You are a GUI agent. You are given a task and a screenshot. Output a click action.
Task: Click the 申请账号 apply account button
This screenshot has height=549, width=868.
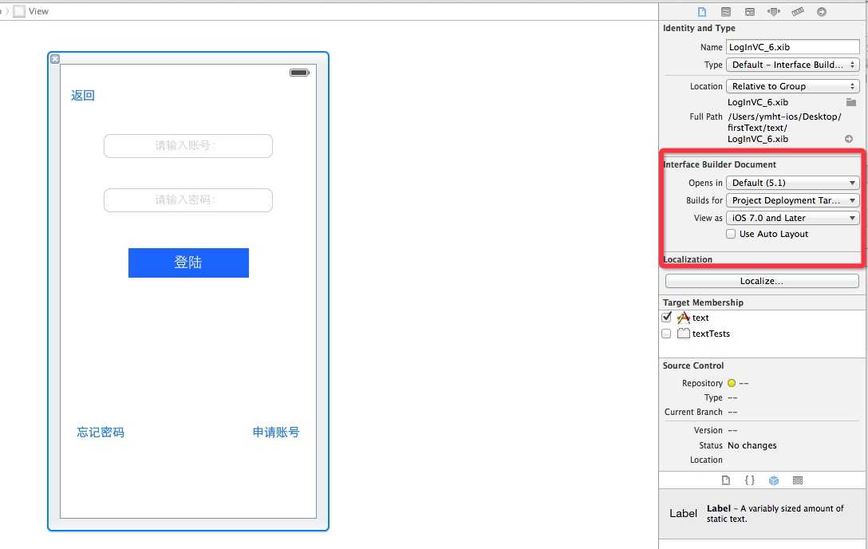(276, 432)
